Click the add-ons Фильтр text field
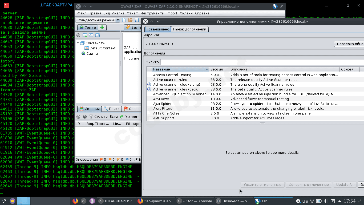Screen dimensions: 364x205 coord(262,62)
